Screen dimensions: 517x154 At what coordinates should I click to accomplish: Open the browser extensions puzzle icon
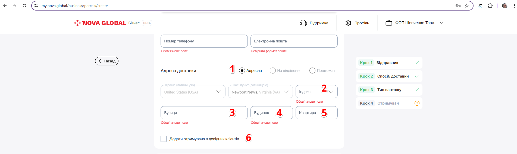(490, 6)
